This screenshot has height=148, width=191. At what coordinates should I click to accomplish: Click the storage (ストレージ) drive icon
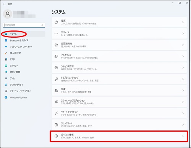point(56,33)
